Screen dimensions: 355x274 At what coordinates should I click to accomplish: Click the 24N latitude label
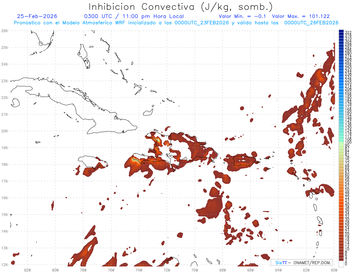tap(4, 64)
